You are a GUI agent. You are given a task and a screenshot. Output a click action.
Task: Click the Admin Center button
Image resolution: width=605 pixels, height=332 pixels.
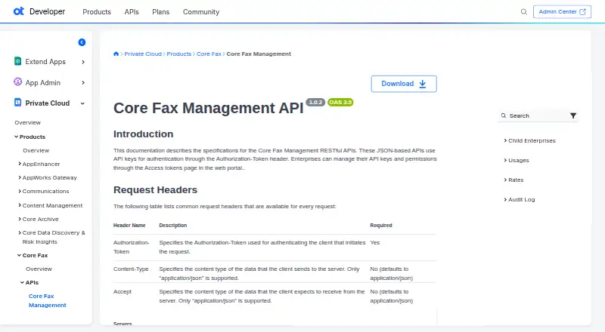click(x=562, y=12)
